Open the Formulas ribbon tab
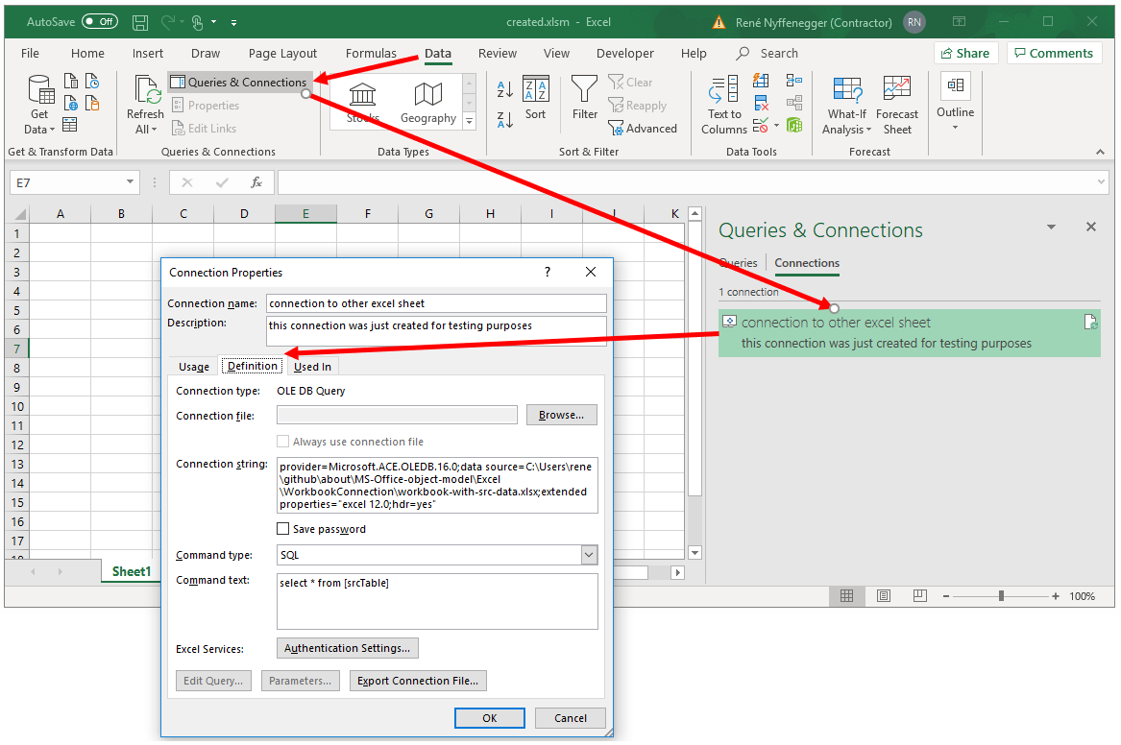The image size is (1121, 745). 371,54
